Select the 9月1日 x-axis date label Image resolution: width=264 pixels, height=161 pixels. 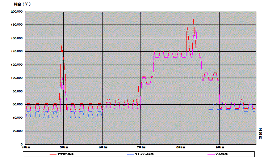[219, 147]
